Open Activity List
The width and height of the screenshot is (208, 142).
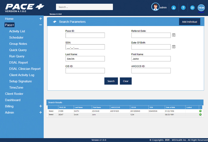[17, 31]
